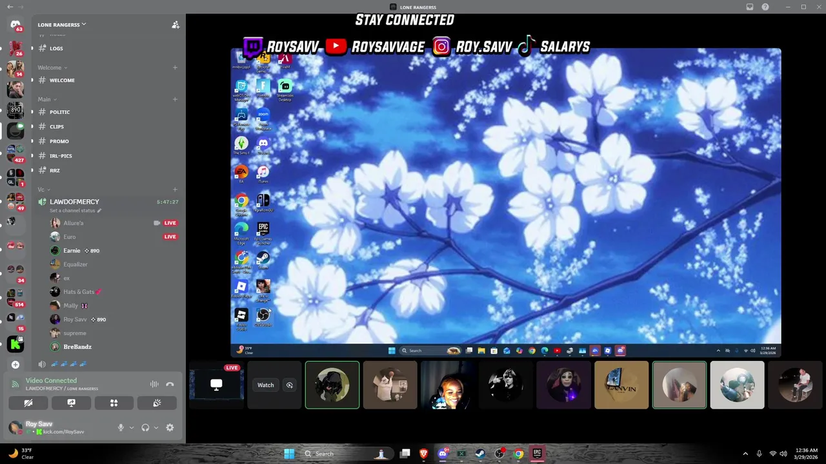Select the LIVE screen-share thumbnail tile
This screenshot has height=464, width=826.
(216, 385)
